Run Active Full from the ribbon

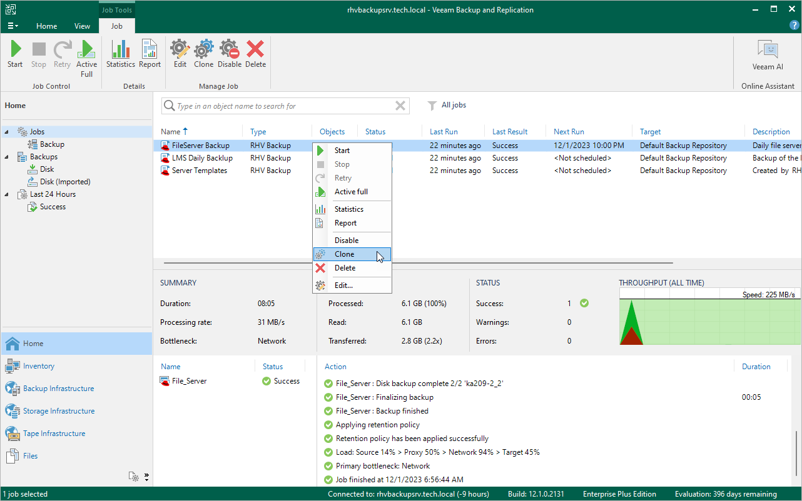coord(87,59)
